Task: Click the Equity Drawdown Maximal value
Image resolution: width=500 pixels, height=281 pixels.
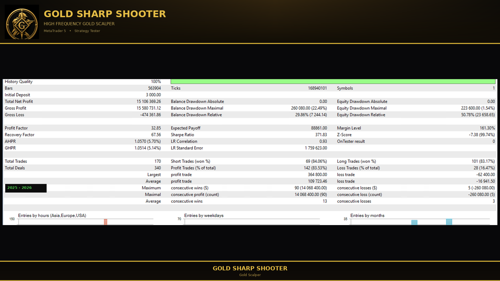Action: [478, 108]
